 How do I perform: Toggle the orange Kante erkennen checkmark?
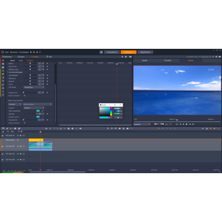[x=24, y=95]
